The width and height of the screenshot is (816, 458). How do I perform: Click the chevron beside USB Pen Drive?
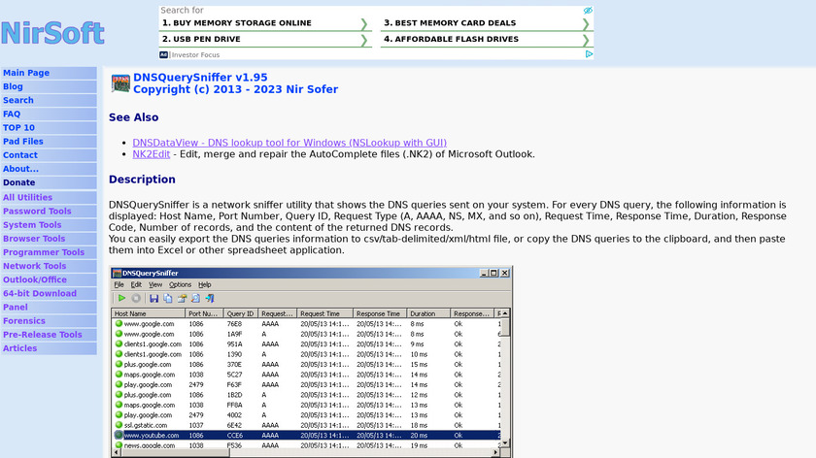click(364, 40)
